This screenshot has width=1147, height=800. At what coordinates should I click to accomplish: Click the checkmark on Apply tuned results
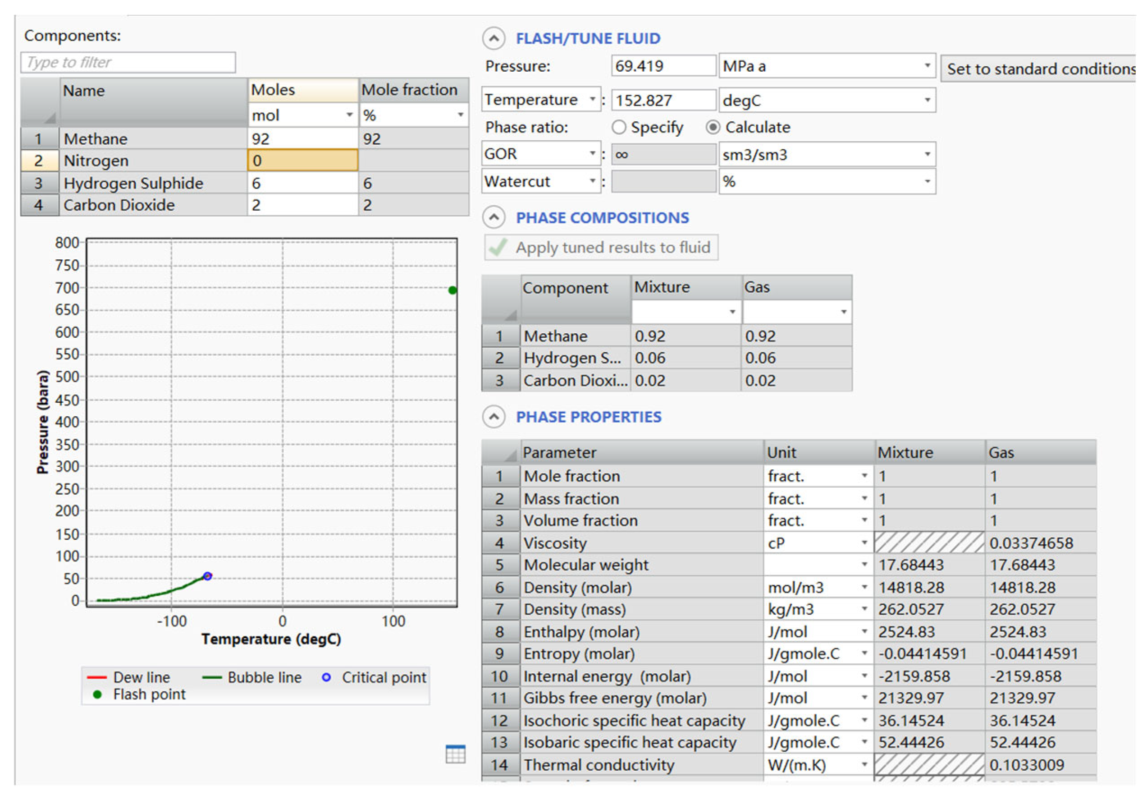498,247
